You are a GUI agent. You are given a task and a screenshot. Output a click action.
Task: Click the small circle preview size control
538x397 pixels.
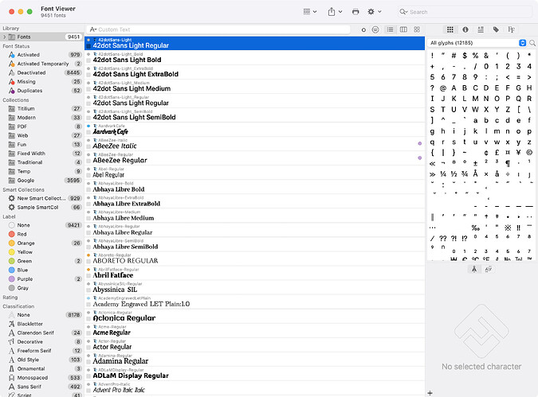coord(363,29)
